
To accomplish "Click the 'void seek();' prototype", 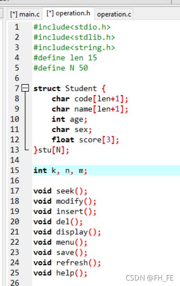I will pyautogui.click(x=60, y=191).
